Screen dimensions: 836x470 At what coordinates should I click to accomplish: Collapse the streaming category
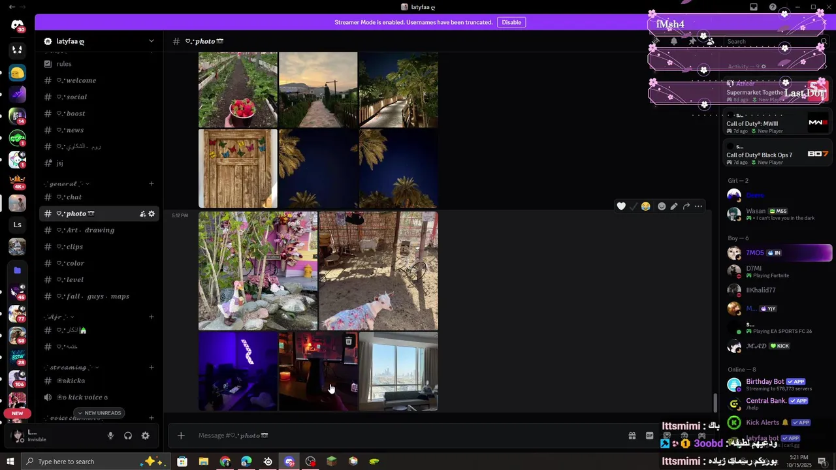(x=71, y=368)
